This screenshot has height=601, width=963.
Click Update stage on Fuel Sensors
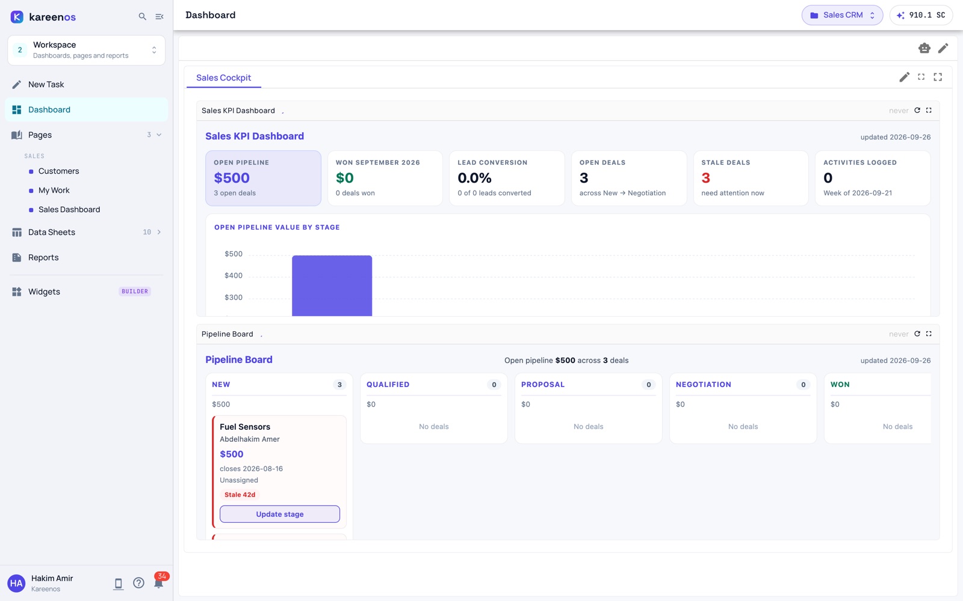point(280,514)
